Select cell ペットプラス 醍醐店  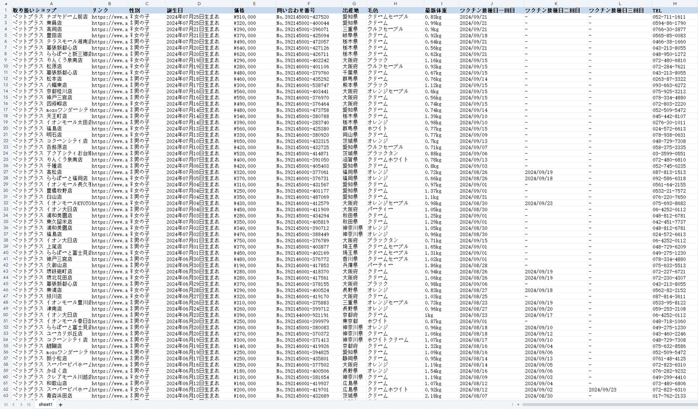coord(51,346)
